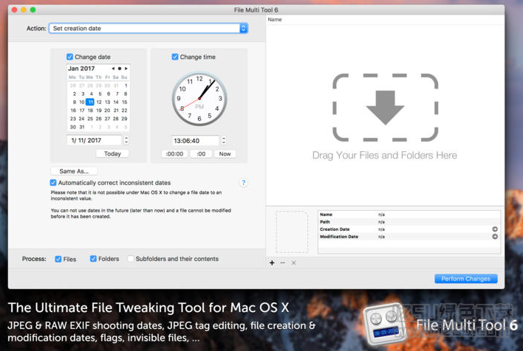Toggle the Change time checkbox
Screen dimensions: 523x351
(175, 57)
